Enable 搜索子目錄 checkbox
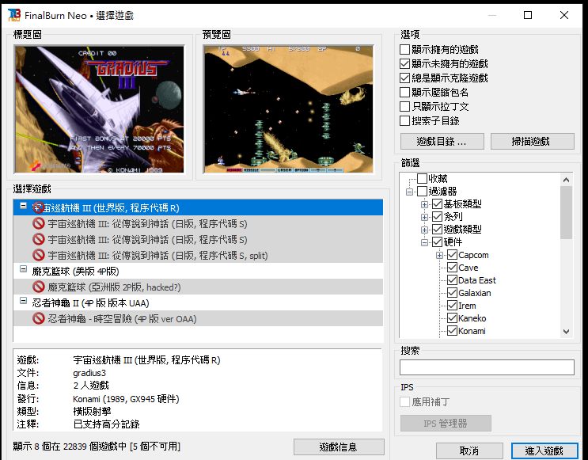This screenshot has width=588, height=460. [x=404, y=121]
